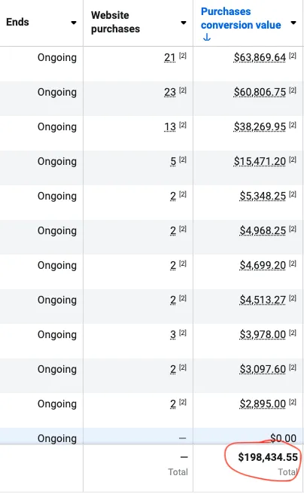This screenshot has width=304, height=494.
Task: Click the $60,806.75 conversion value
Action: [260, 93]
